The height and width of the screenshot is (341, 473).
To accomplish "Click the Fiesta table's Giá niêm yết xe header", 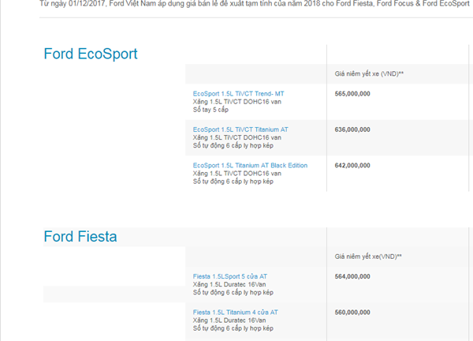I will 368,256.
